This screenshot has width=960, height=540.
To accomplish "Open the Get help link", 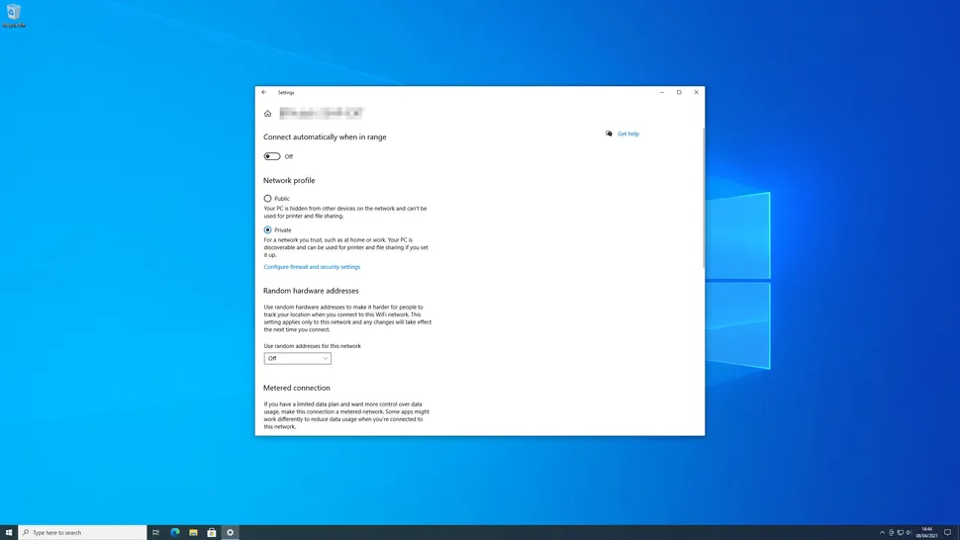I will coord(628,134).
